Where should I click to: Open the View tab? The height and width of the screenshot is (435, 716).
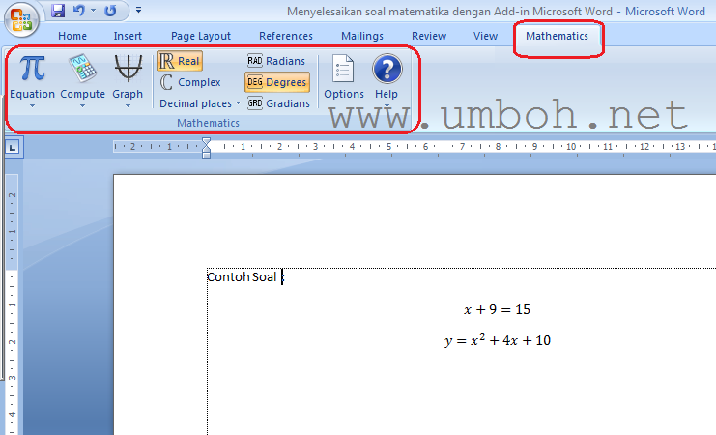point(485,36)
